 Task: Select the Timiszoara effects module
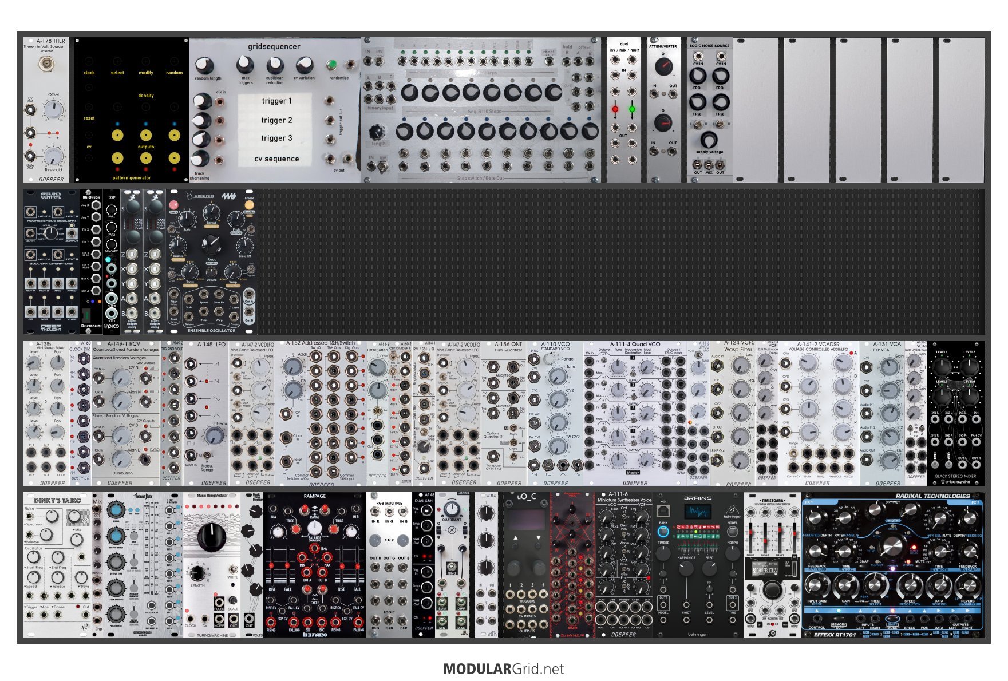[773, 565]
